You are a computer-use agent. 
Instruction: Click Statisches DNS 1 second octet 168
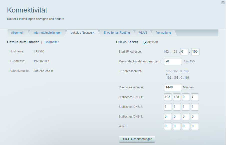coord(177,97)
